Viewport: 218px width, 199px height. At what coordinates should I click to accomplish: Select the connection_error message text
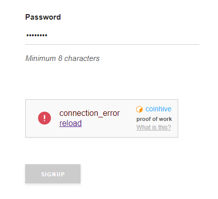click(x=90, y=113)
